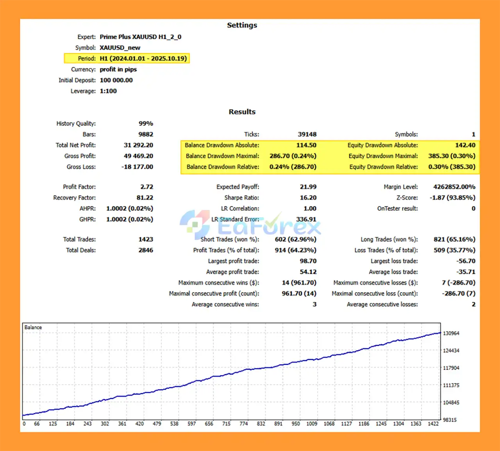Select the Largest loss trade value -56.70
Screen dimensions: 500x451
[466, 261]
